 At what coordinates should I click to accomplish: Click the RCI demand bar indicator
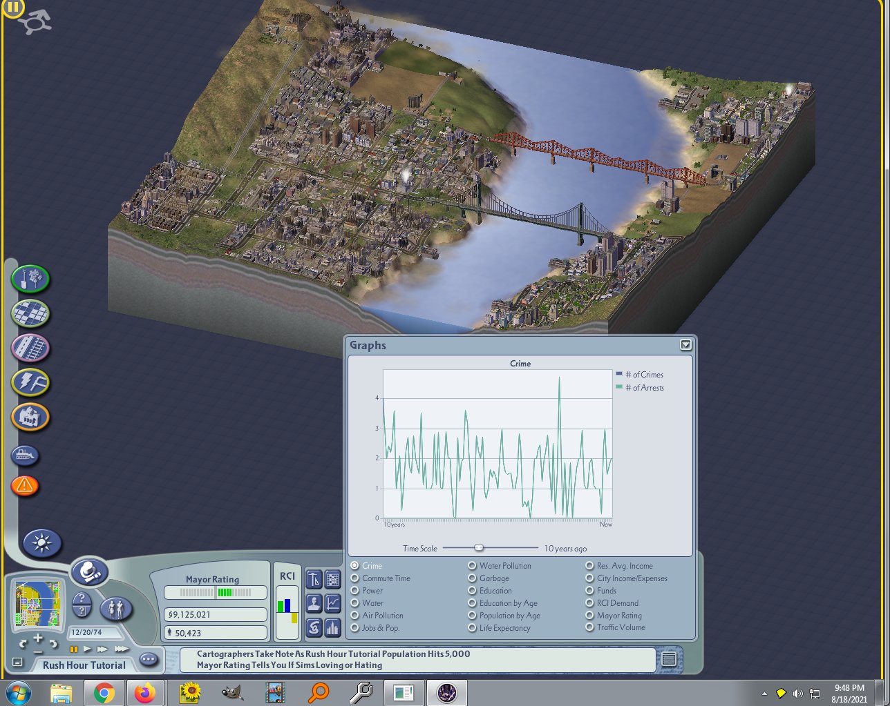pyautogui.click(x=287, y=611)
